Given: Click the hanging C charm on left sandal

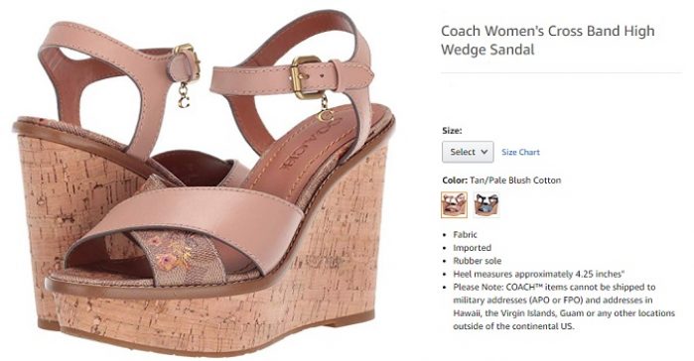Looking at the screenshot, I should (184, 96).
